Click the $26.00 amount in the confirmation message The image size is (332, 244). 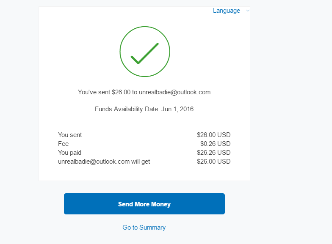coord(121,92)
